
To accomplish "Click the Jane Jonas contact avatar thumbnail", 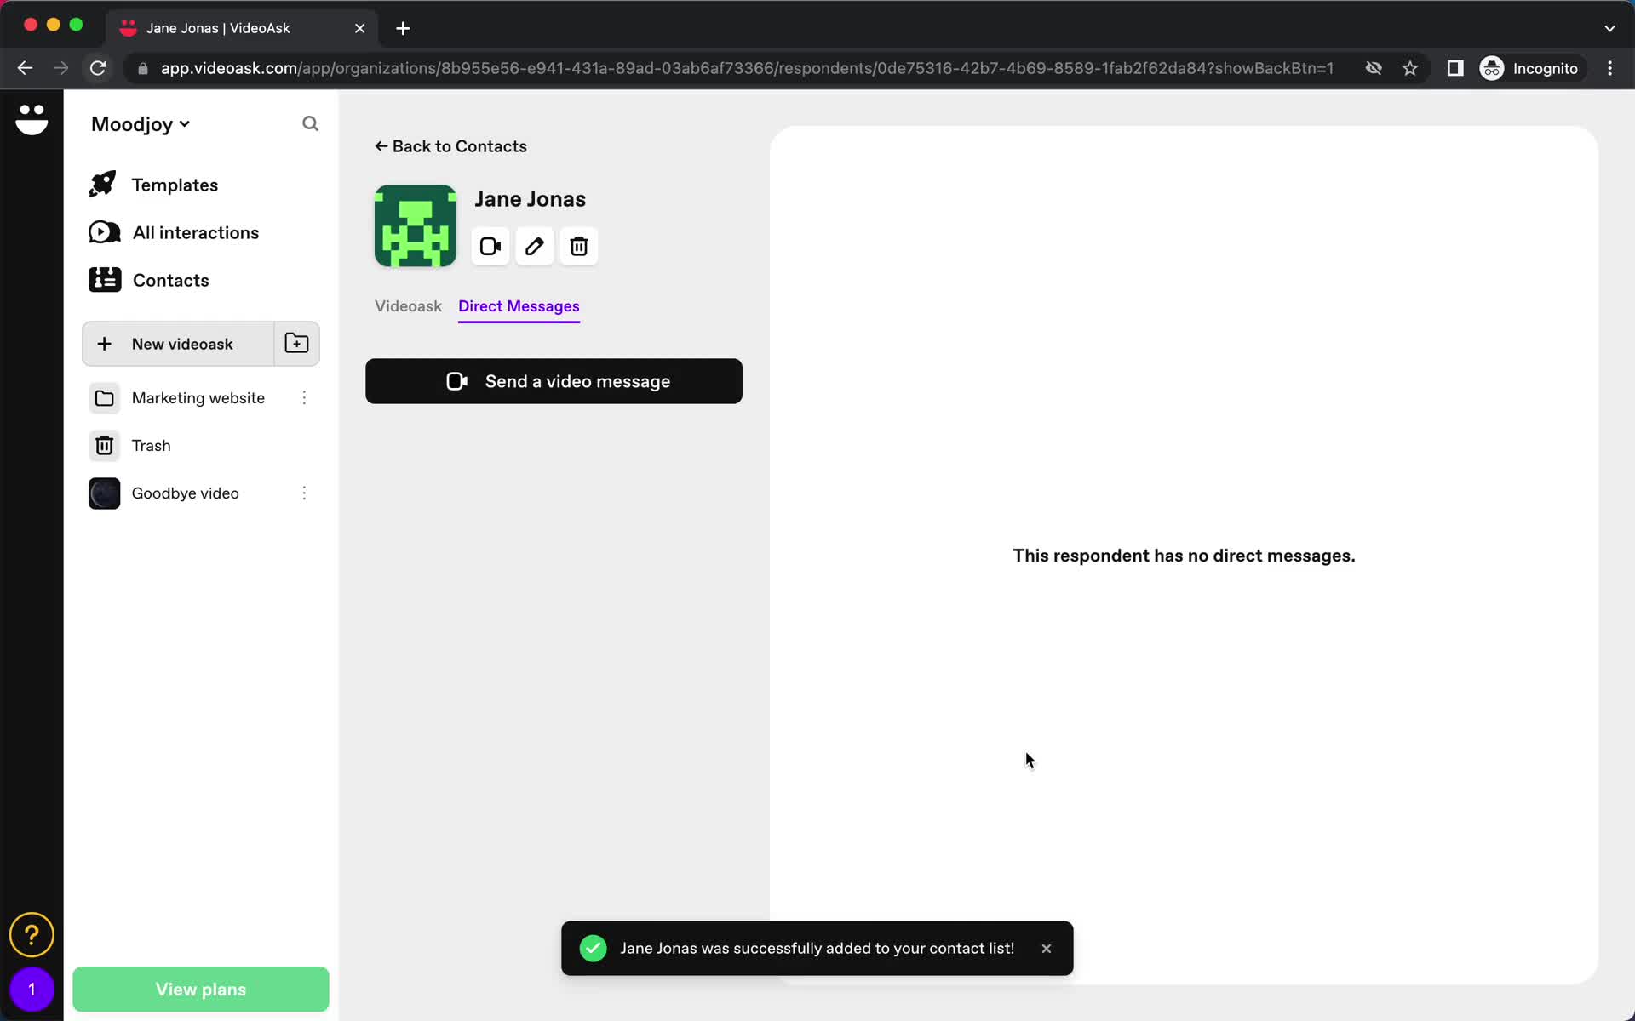I will point(415,225).
